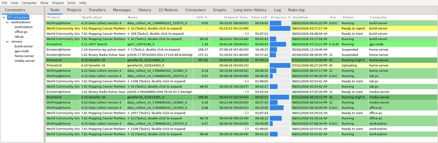Switch to the Messages tab
This screenshot has width=438, height=143.
pyautogui.click(x=122, y=10)
